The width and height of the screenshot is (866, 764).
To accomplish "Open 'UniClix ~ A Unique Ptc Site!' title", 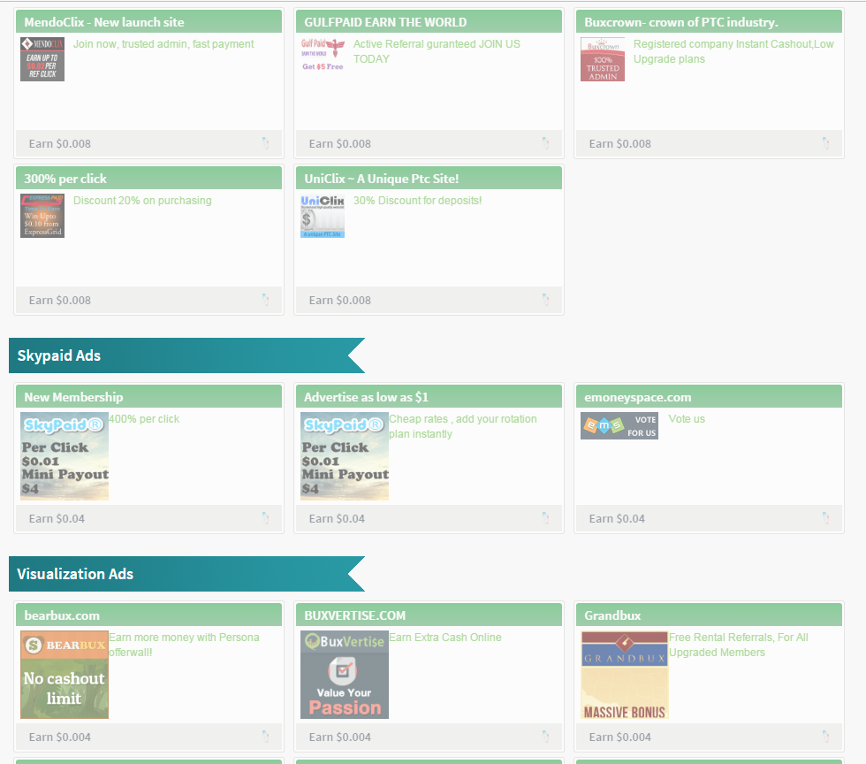I will pyautogui.click(x=381, y=179).
